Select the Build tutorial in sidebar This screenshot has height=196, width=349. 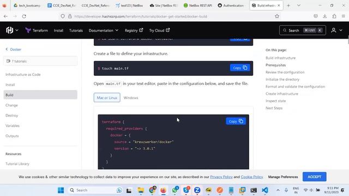pyautogui.click(x=40, y=95)
